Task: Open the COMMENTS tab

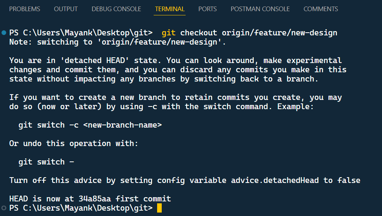Action: 320,9
